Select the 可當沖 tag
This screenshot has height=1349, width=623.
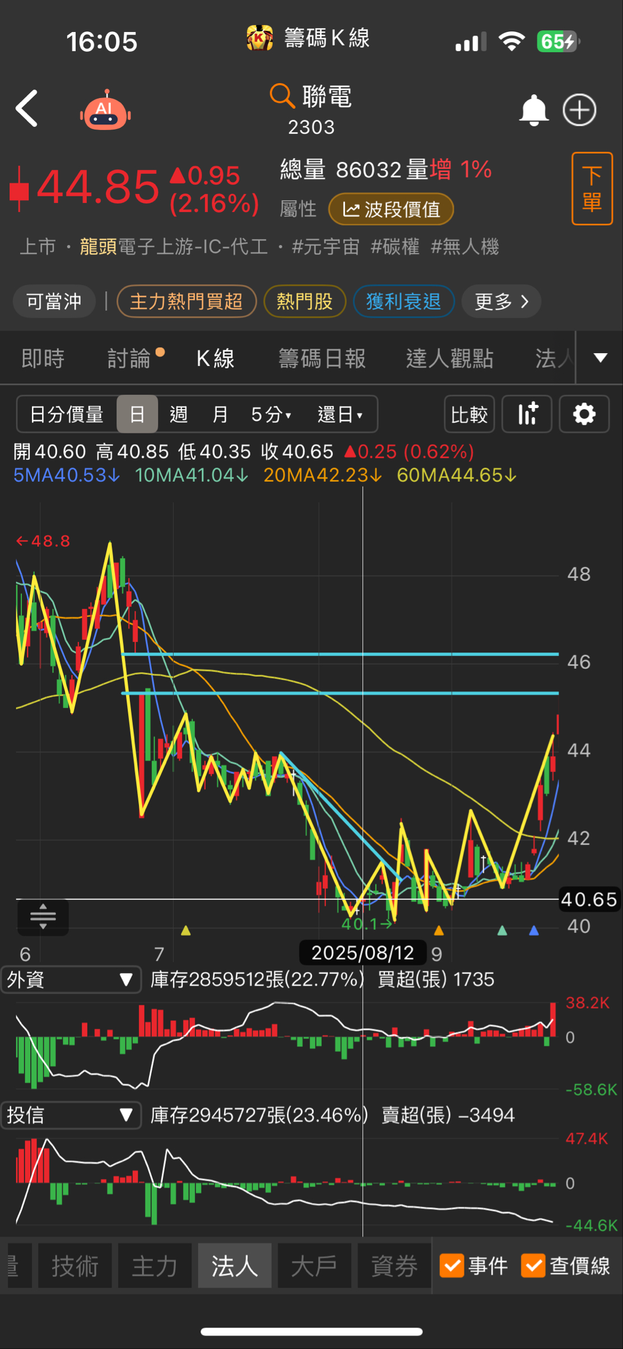pos(54,302)
